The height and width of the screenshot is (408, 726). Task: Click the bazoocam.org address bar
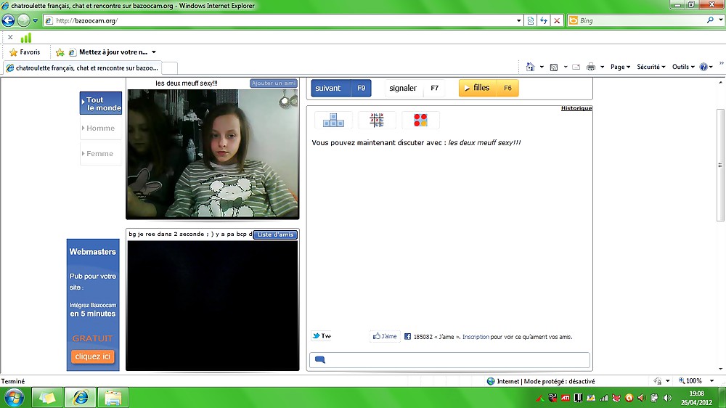279,21
